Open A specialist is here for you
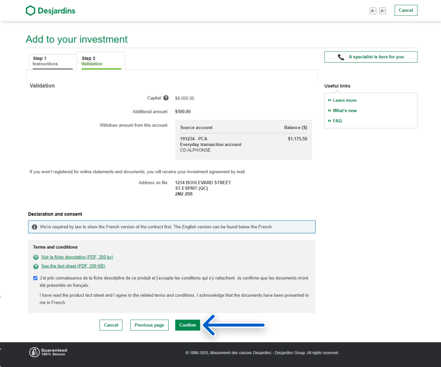Viewport: 441px width, 367px height. [x=376, y=57]
